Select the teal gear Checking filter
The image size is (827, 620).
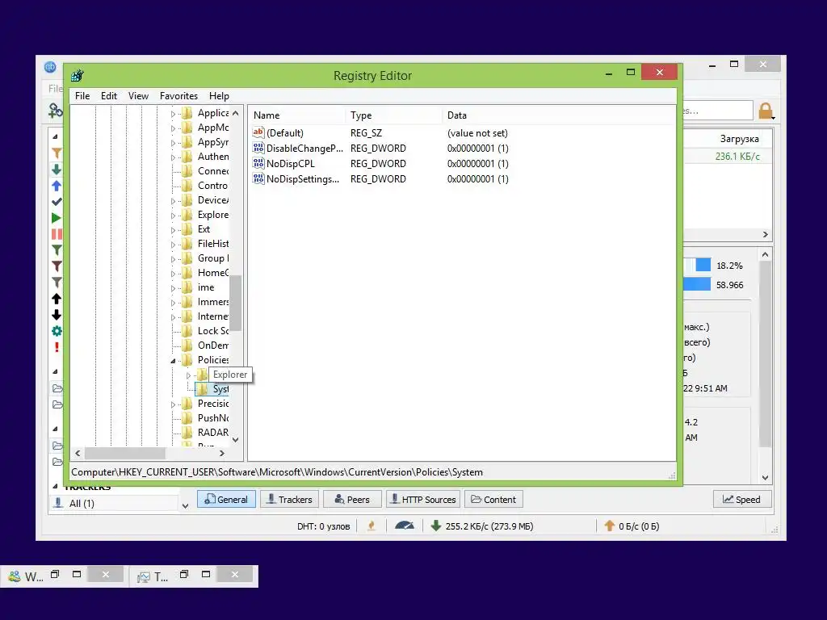(x=57, y=331)
